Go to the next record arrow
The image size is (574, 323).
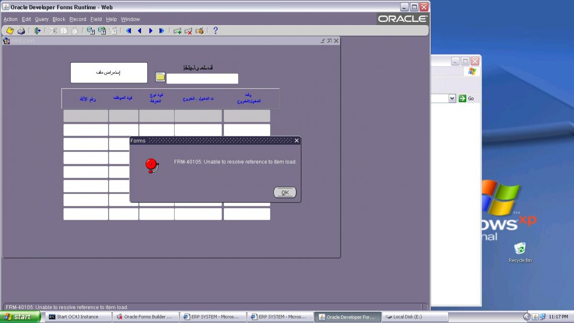151,31
